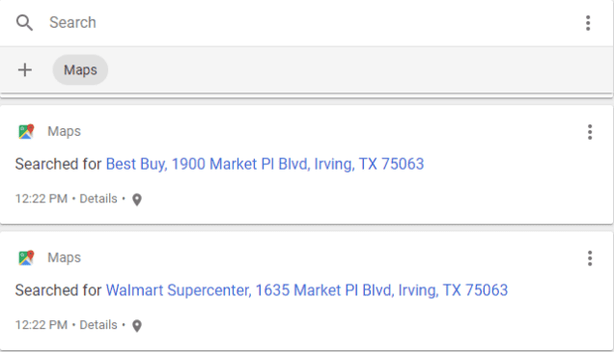Open the Walmart Supercenter, 1635 Market Pl link

307,290
